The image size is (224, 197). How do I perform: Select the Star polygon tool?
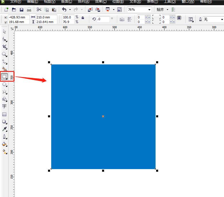pyautogui.click(x=4, y=92)
